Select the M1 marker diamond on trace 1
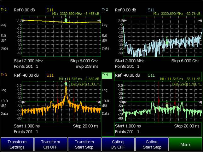This screenshot has width=203, height=152. [66, 20]
